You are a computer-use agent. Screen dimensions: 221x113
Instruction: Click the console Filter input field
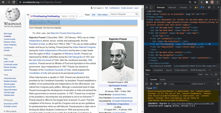coord(180,84)
